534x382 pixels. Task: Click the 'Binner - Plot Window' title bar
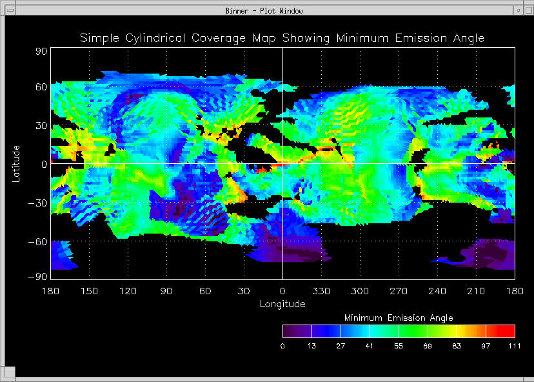coord(264,10)
